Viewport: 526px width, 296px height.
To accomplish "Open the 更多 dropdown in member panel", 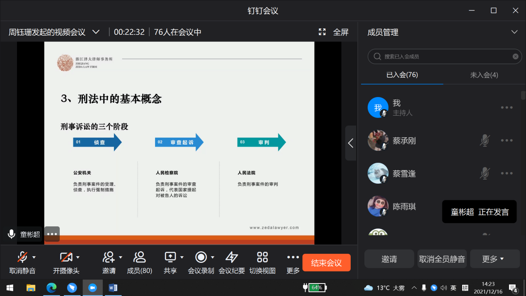I will tap(494, 259).
